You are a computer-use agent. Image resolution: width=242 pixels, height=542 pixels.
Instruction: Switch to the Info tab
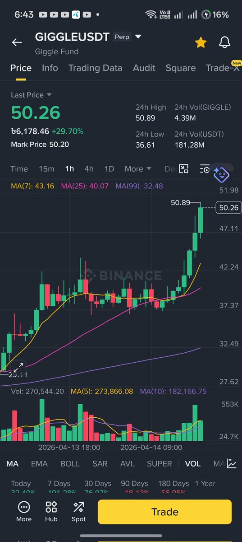[x=50, y=68]
